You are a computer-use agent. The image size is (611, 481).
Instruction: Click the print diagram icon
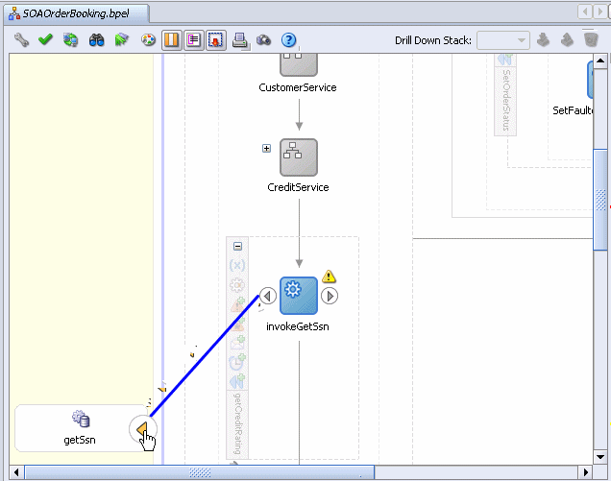(x=240, y=40)
